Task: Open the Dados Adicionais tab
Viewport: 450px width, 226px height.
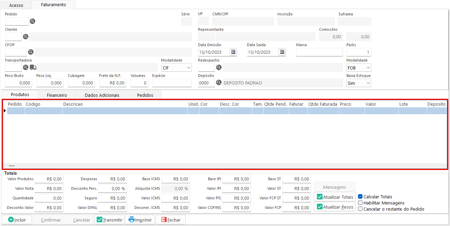Action: pyautogui.click(x=102, y=95)
